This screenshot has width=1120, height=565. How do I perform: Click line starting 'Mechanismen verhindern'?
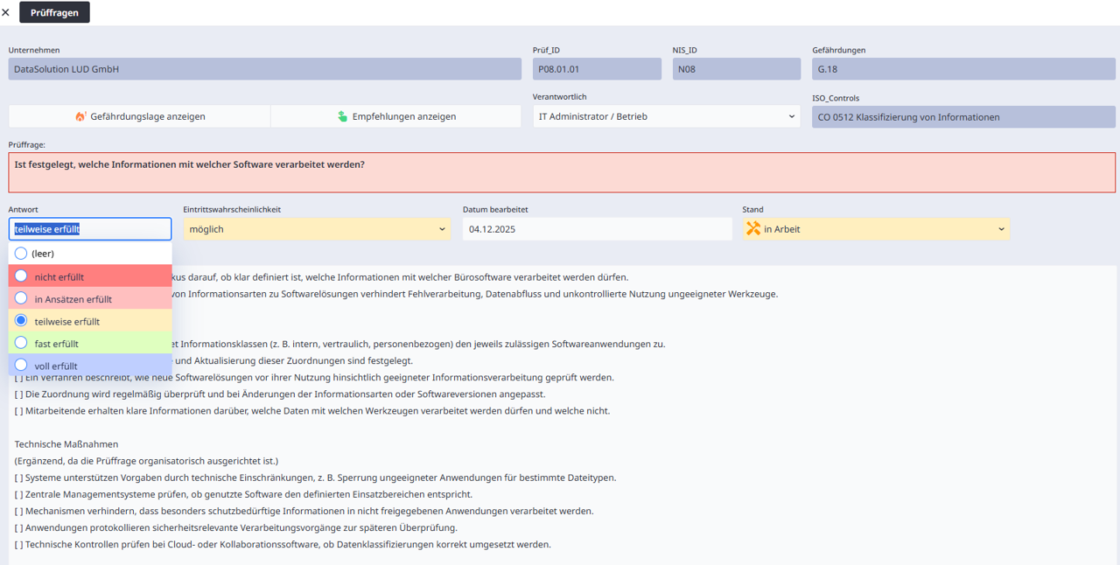click(x=304, y=511)
